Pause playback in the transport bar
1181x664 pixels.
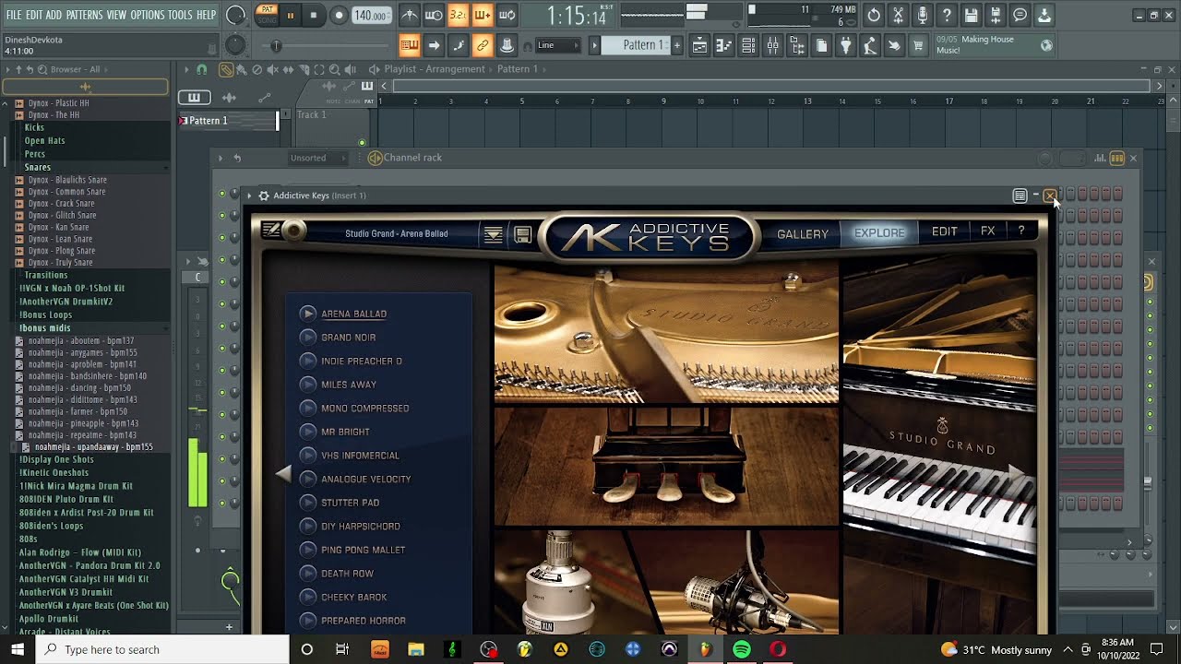tap(291, 16)
